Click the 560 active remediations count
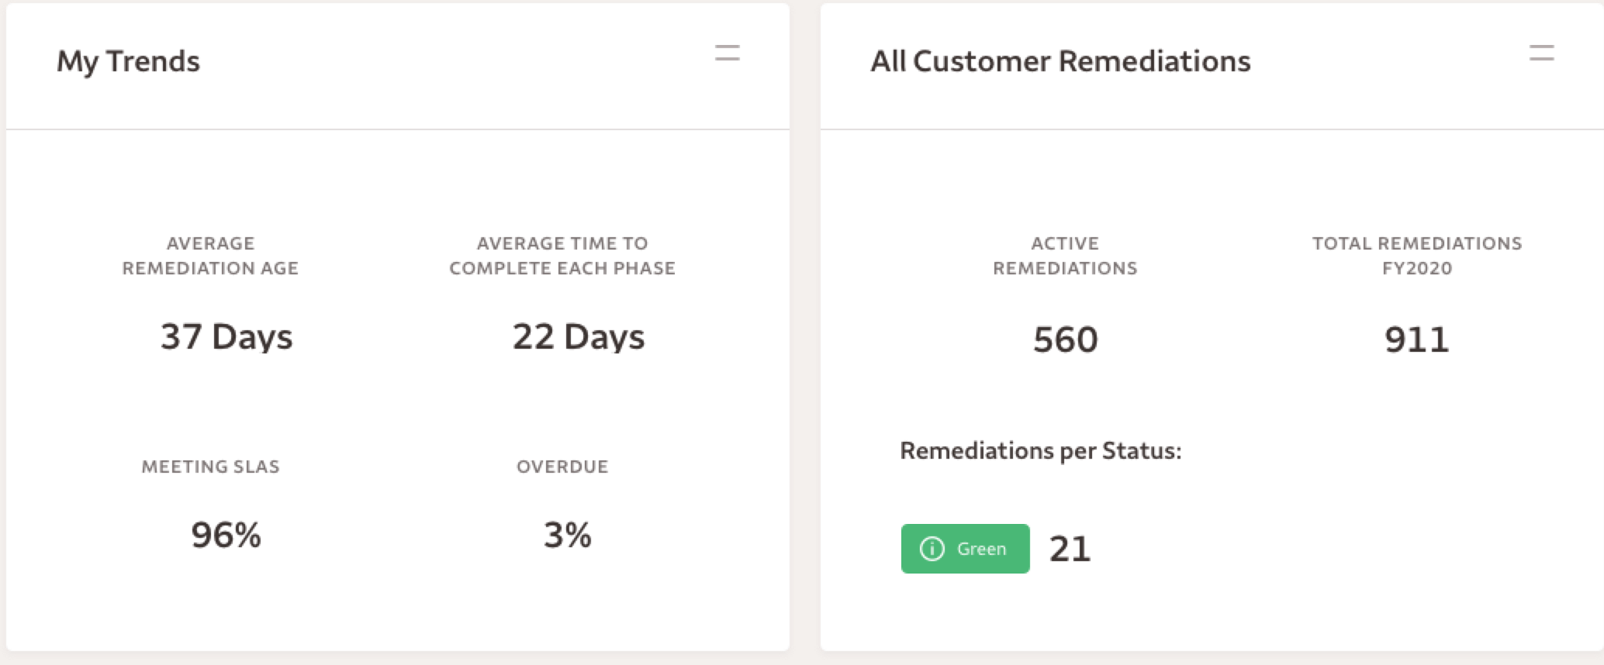Viewport: 1604px width, 665px height. (x=1065, y=339)
